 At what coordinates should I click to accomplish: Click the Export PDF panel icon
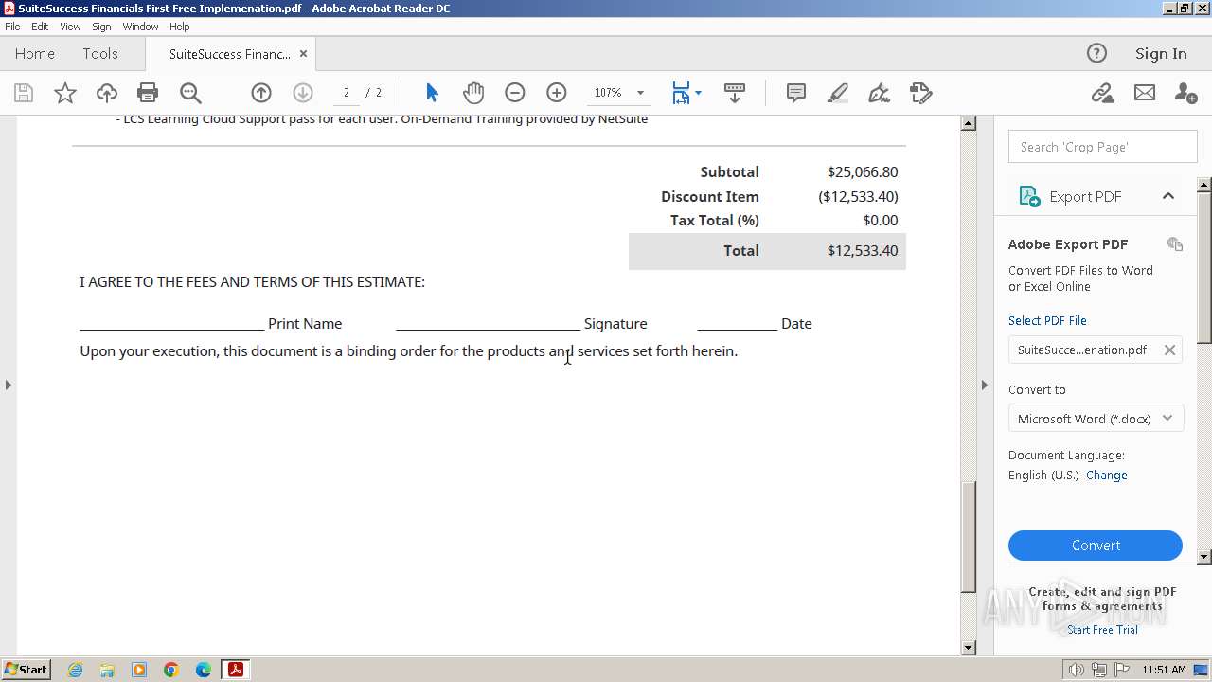[x=1029, y=196]
